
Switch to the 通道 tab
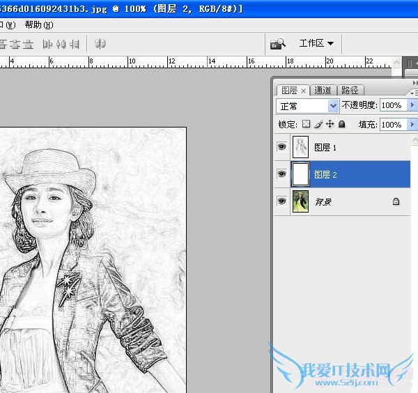tap(323, 91)
